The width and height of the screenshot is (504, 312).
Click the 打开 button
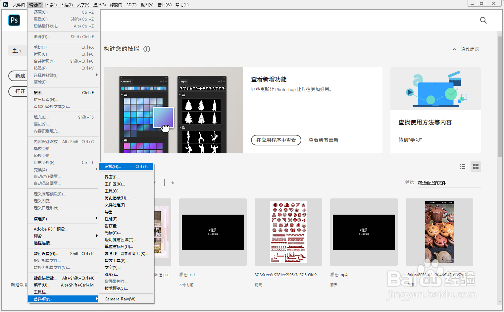click(x=18, y=91)
